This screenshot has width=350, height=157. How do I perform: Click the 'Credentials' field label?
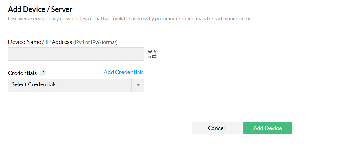coord(22,73)
